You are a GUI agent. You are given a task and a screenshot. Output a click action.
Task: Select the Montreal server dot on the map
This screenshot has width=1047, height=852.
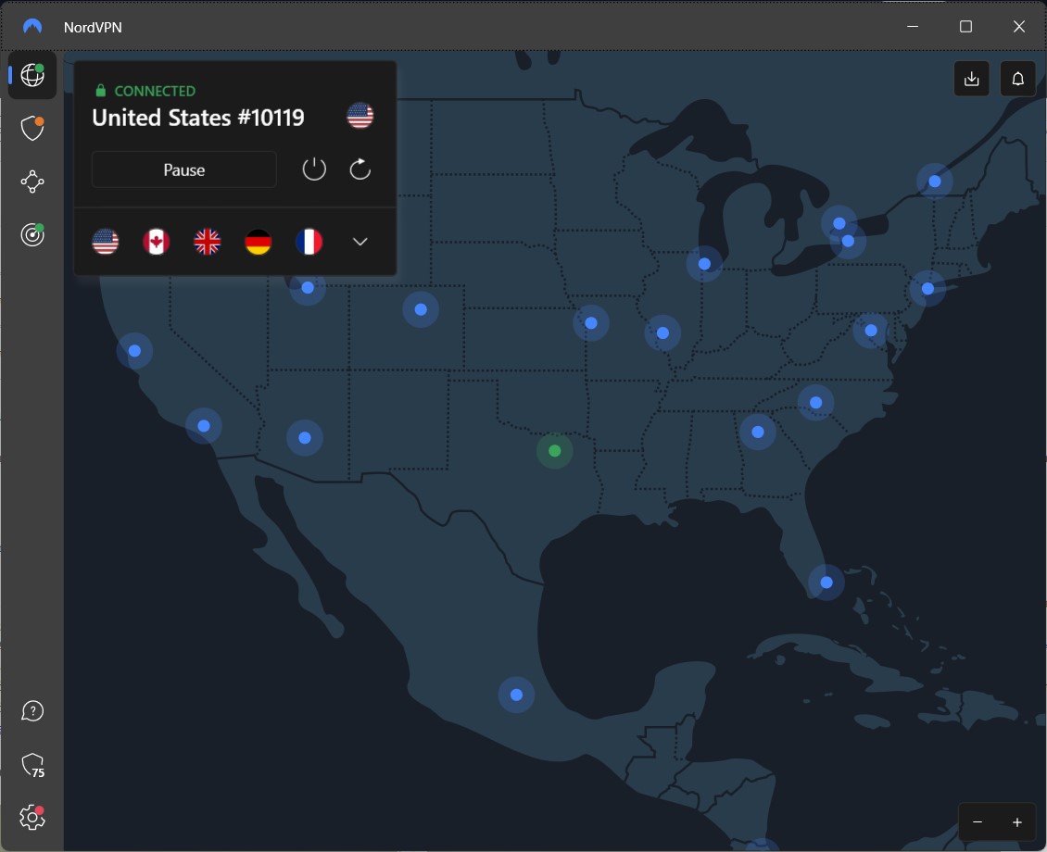tap(935, 182)
